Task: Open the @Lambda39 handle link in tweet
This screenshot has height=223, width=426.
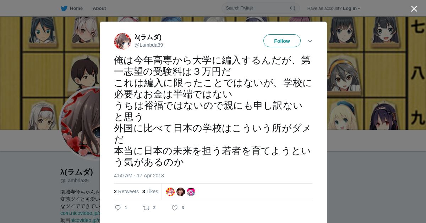Action: 149,45
